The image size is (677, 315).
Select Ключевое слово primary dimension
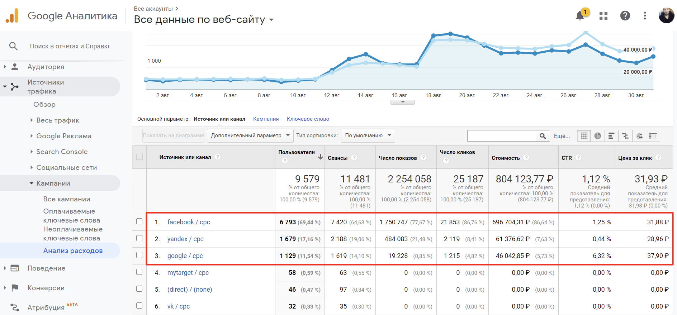308,119
